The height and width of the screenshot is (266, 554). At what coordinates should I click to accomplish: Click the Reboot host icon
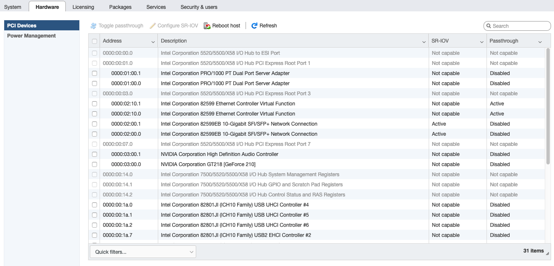point(207,26)
